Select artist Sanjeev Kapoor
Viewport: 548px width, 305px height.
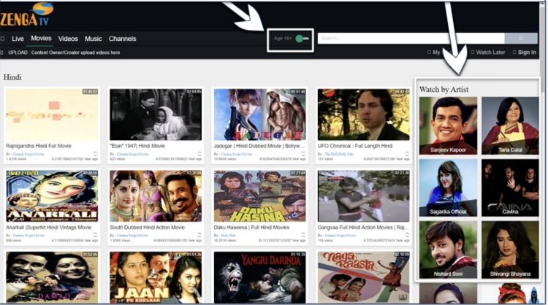(x=448, y=126)
